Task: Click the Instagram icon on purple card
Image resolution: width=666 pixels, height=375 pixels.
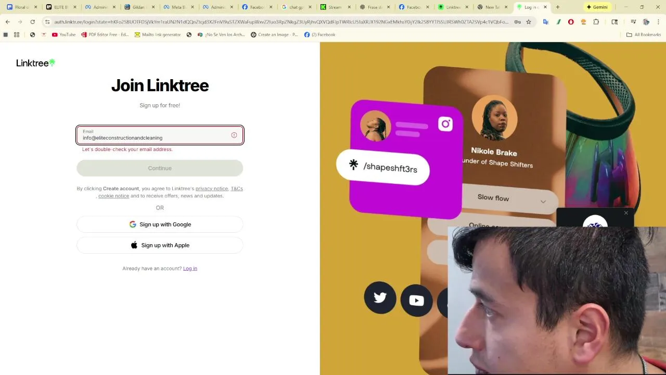Action: (x=445, y=124)
